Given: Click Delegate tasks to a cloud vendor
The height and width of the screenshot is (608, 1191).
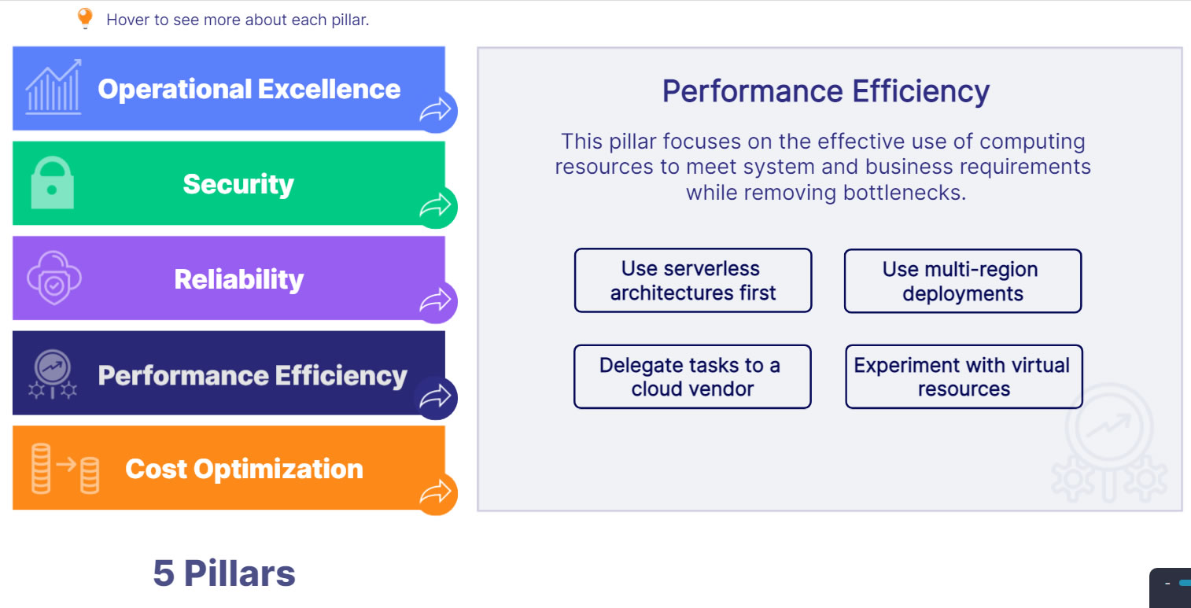Looking at the screenshot, I should point(691,377).
